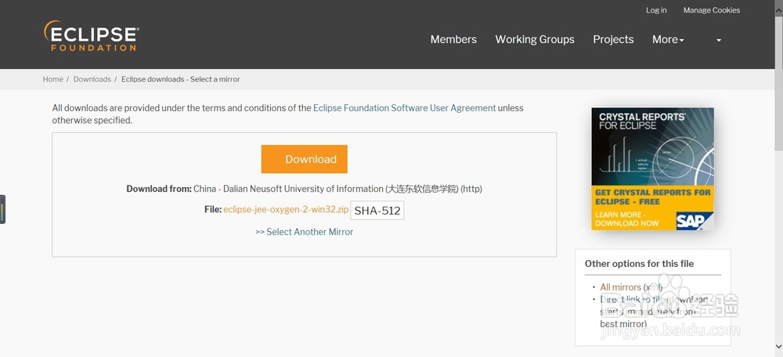
Task: Click the orange Download button
Action: (x=304, y=159)
